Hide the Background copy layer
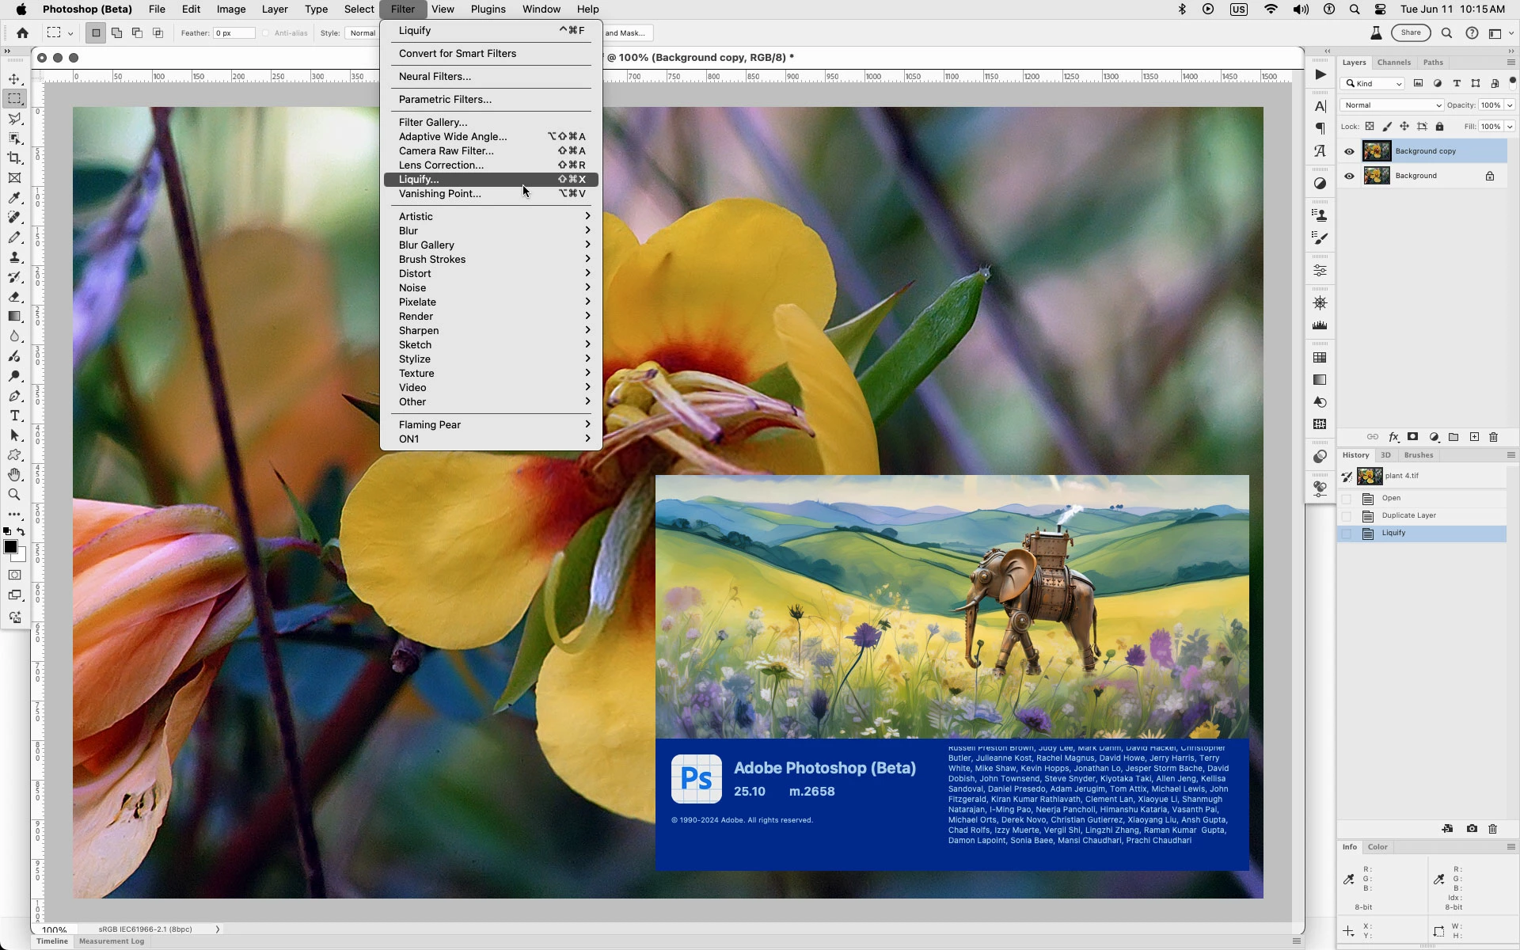 click(x=1349, y=151)
